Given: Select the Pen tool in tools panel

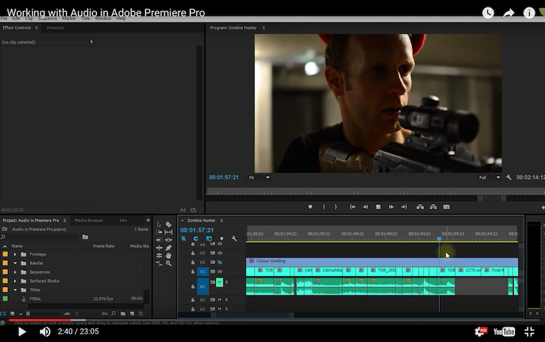Looking at the screenshot, I should tap(169, 248).
